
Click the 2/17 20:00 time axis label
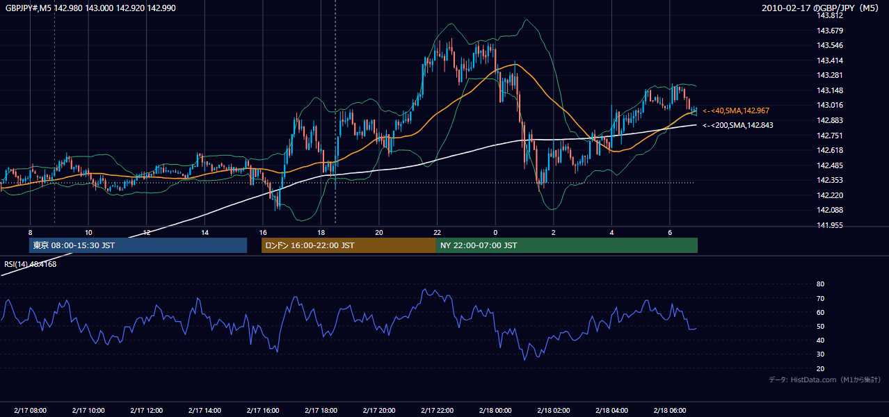379,411
